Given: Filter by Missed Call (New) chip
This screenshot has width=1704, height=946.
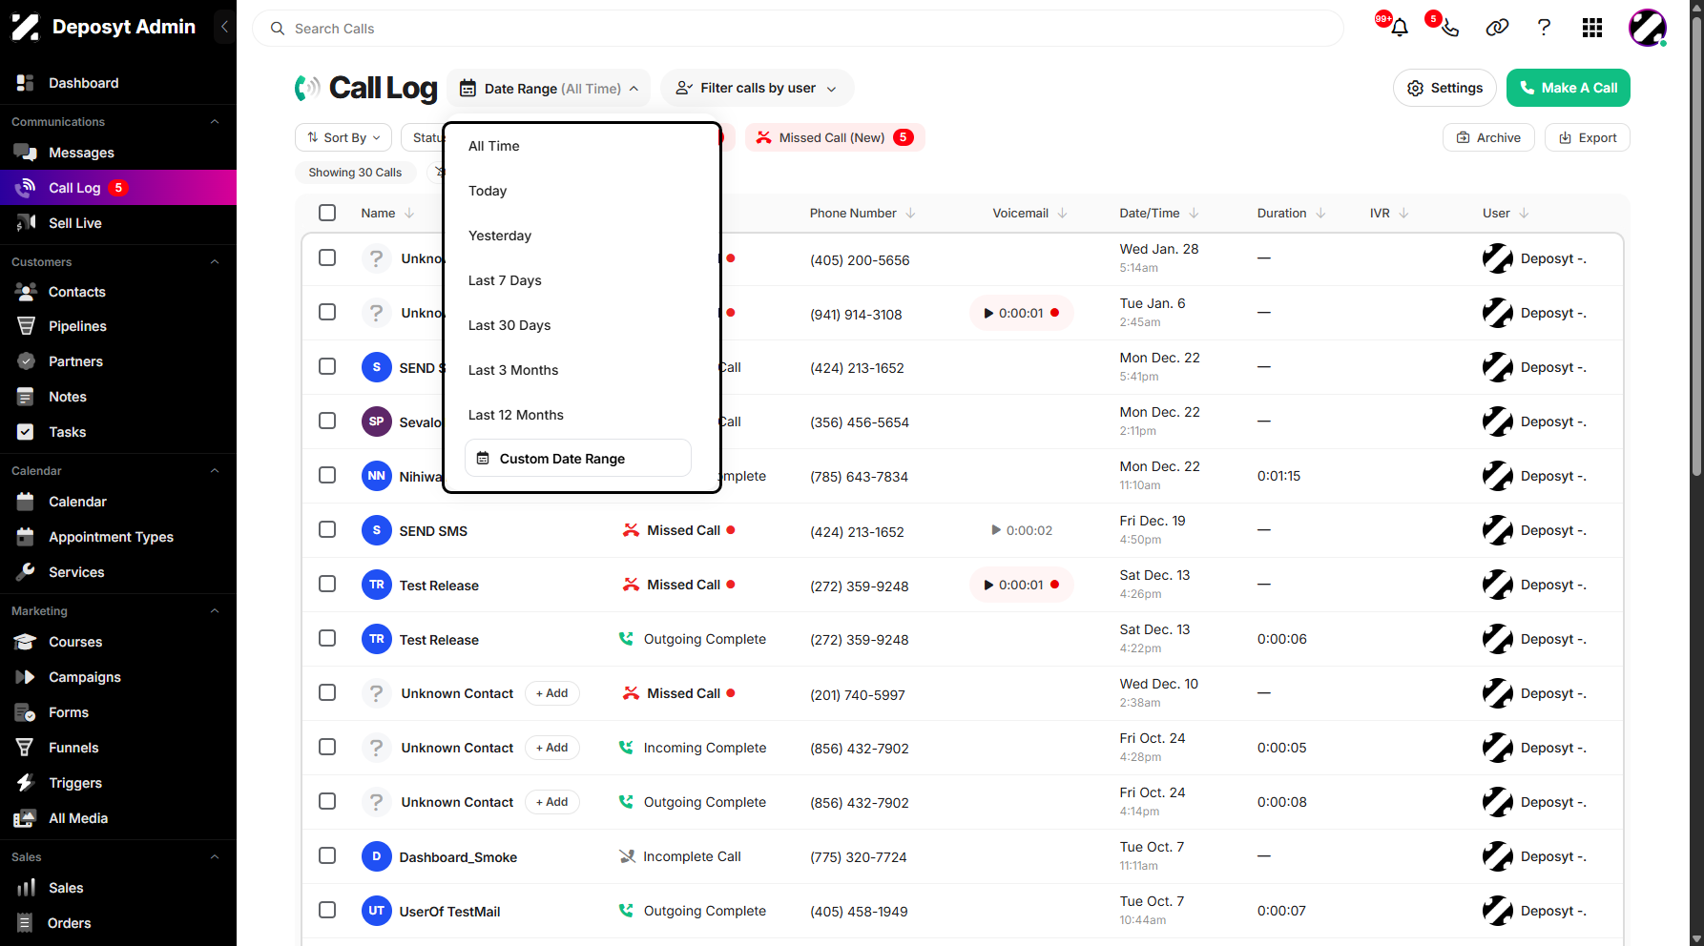Looking at the screenshot, I should [834, 137].
